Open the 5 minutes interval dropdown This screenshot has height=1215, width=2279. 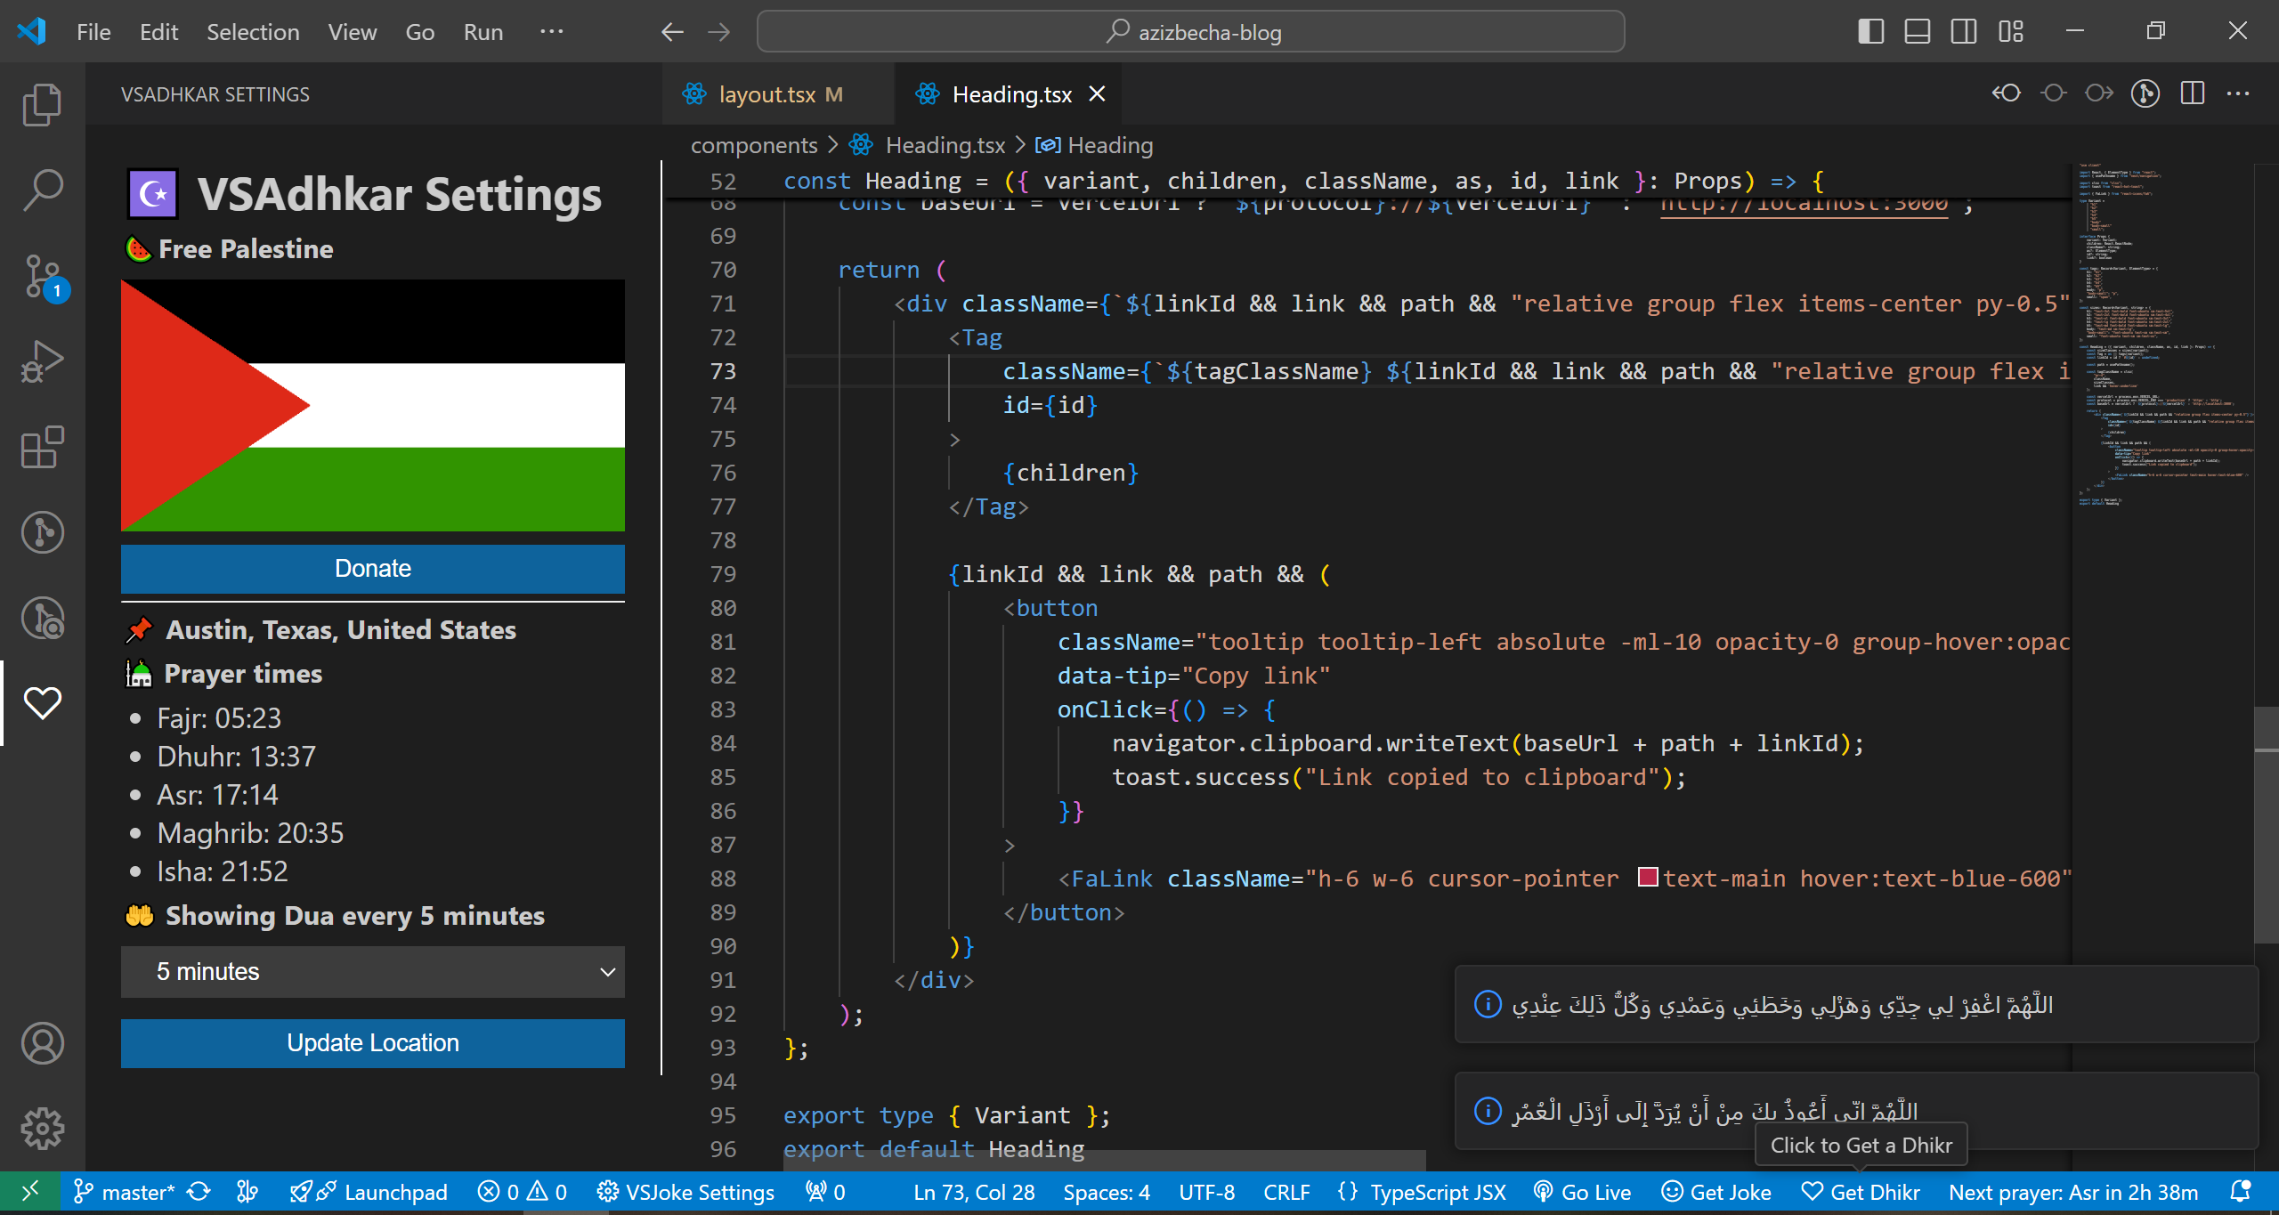tap(373, 972)
